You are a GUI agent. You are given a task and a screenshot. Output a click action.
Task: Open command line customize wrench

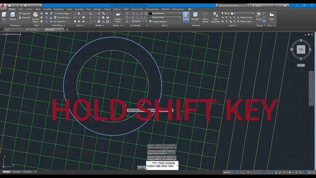pos(144,168)
